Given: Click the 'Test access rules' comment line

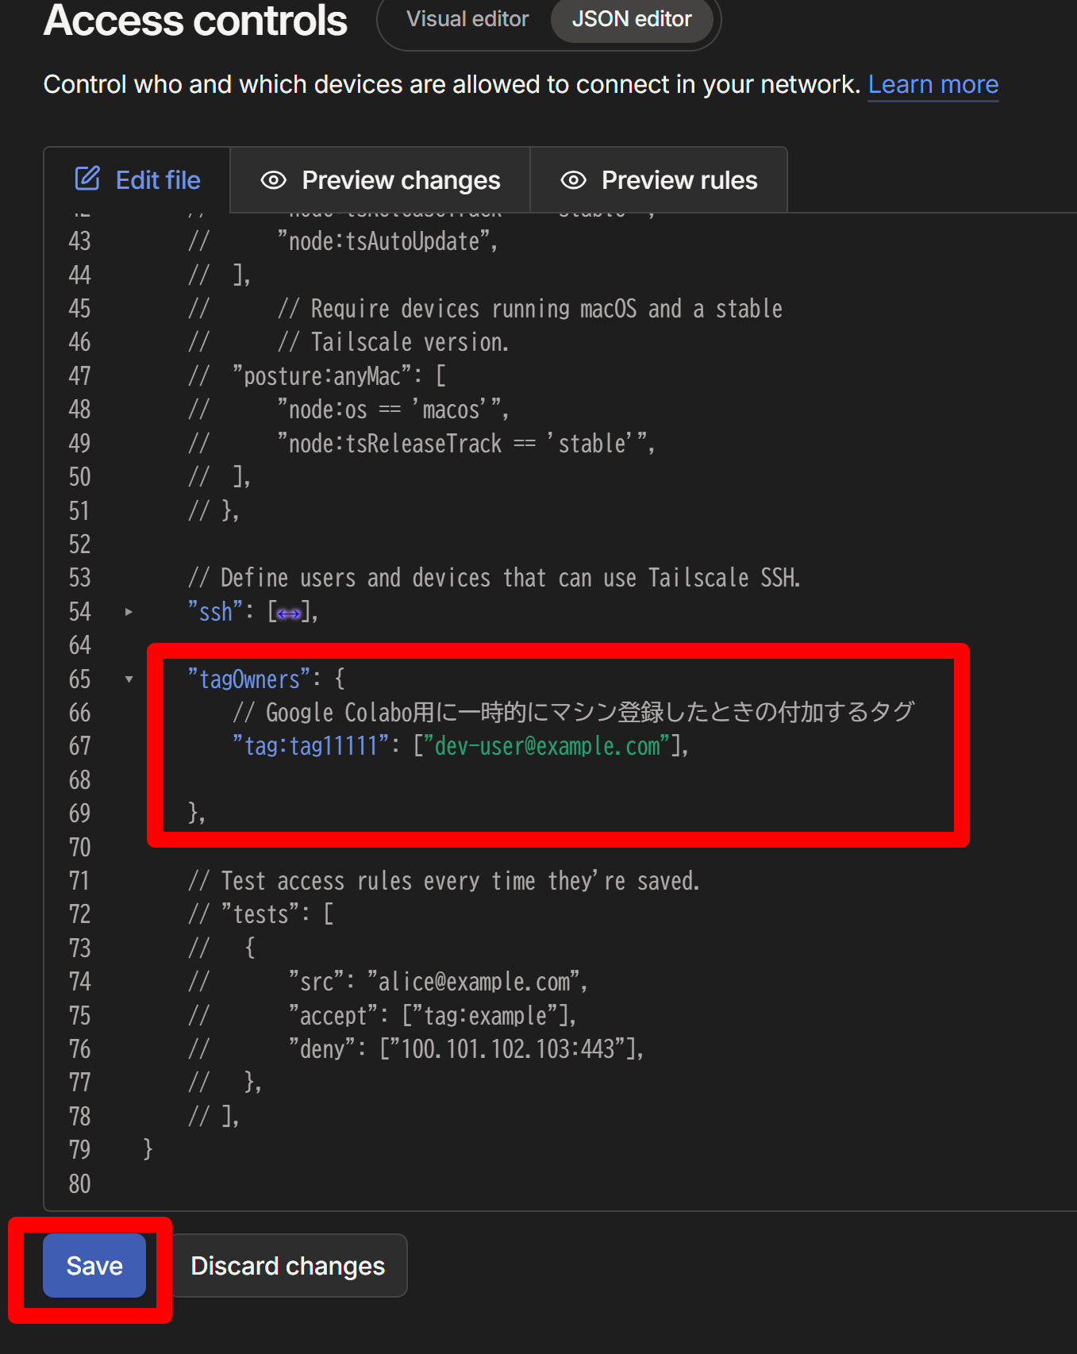Looking at the screenshot, I should pos(444,881).
